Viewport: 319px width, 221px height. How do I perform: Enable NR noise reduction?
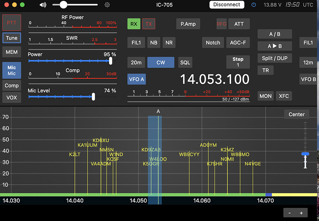coord(169,42)
